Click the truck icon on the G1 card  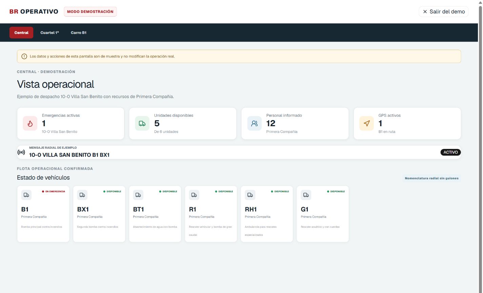pyautogui.click(x=306, y=195)
